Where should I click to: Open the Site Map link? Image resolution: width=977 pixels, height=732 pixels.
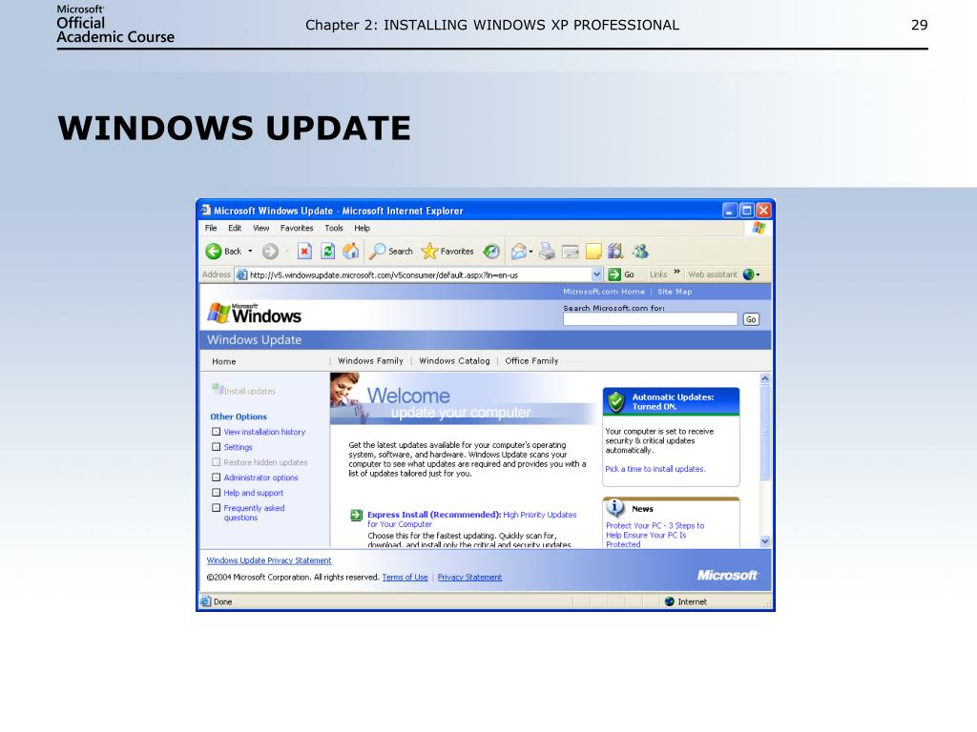[x=675, y=292]
